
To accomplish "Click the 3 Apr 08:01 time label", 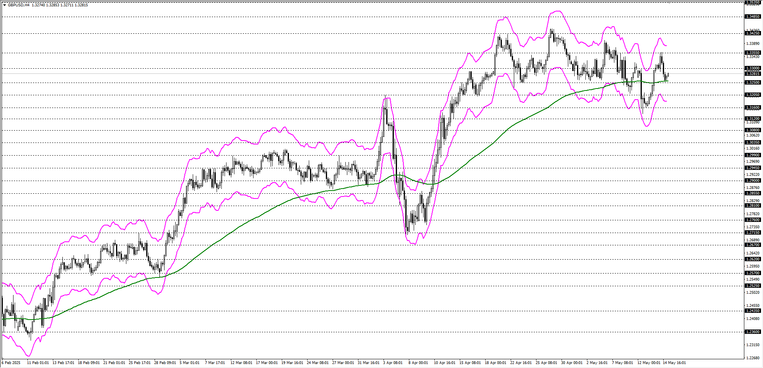I will coord(393,363).
